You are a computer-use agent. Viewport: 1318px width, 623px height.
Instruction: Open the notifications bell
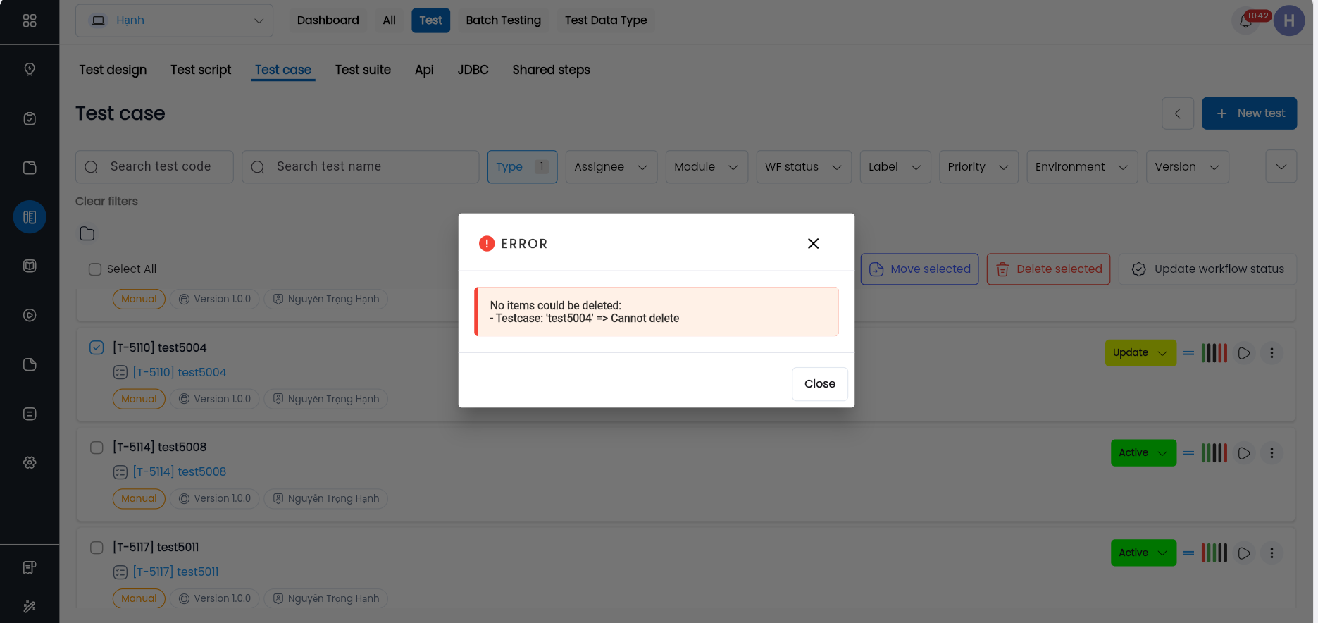coord(1245,21)
